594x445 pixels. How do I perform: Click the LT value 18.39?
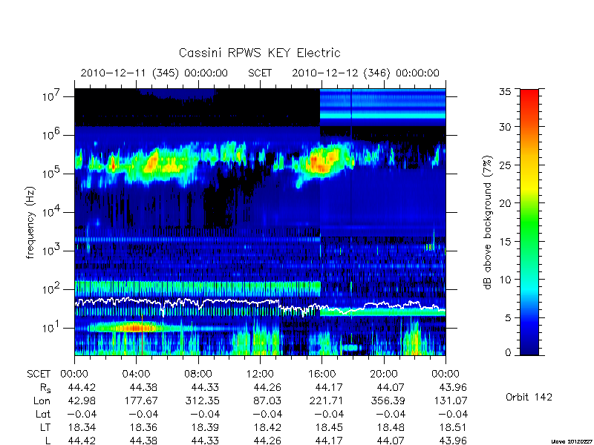coord(206,427)
